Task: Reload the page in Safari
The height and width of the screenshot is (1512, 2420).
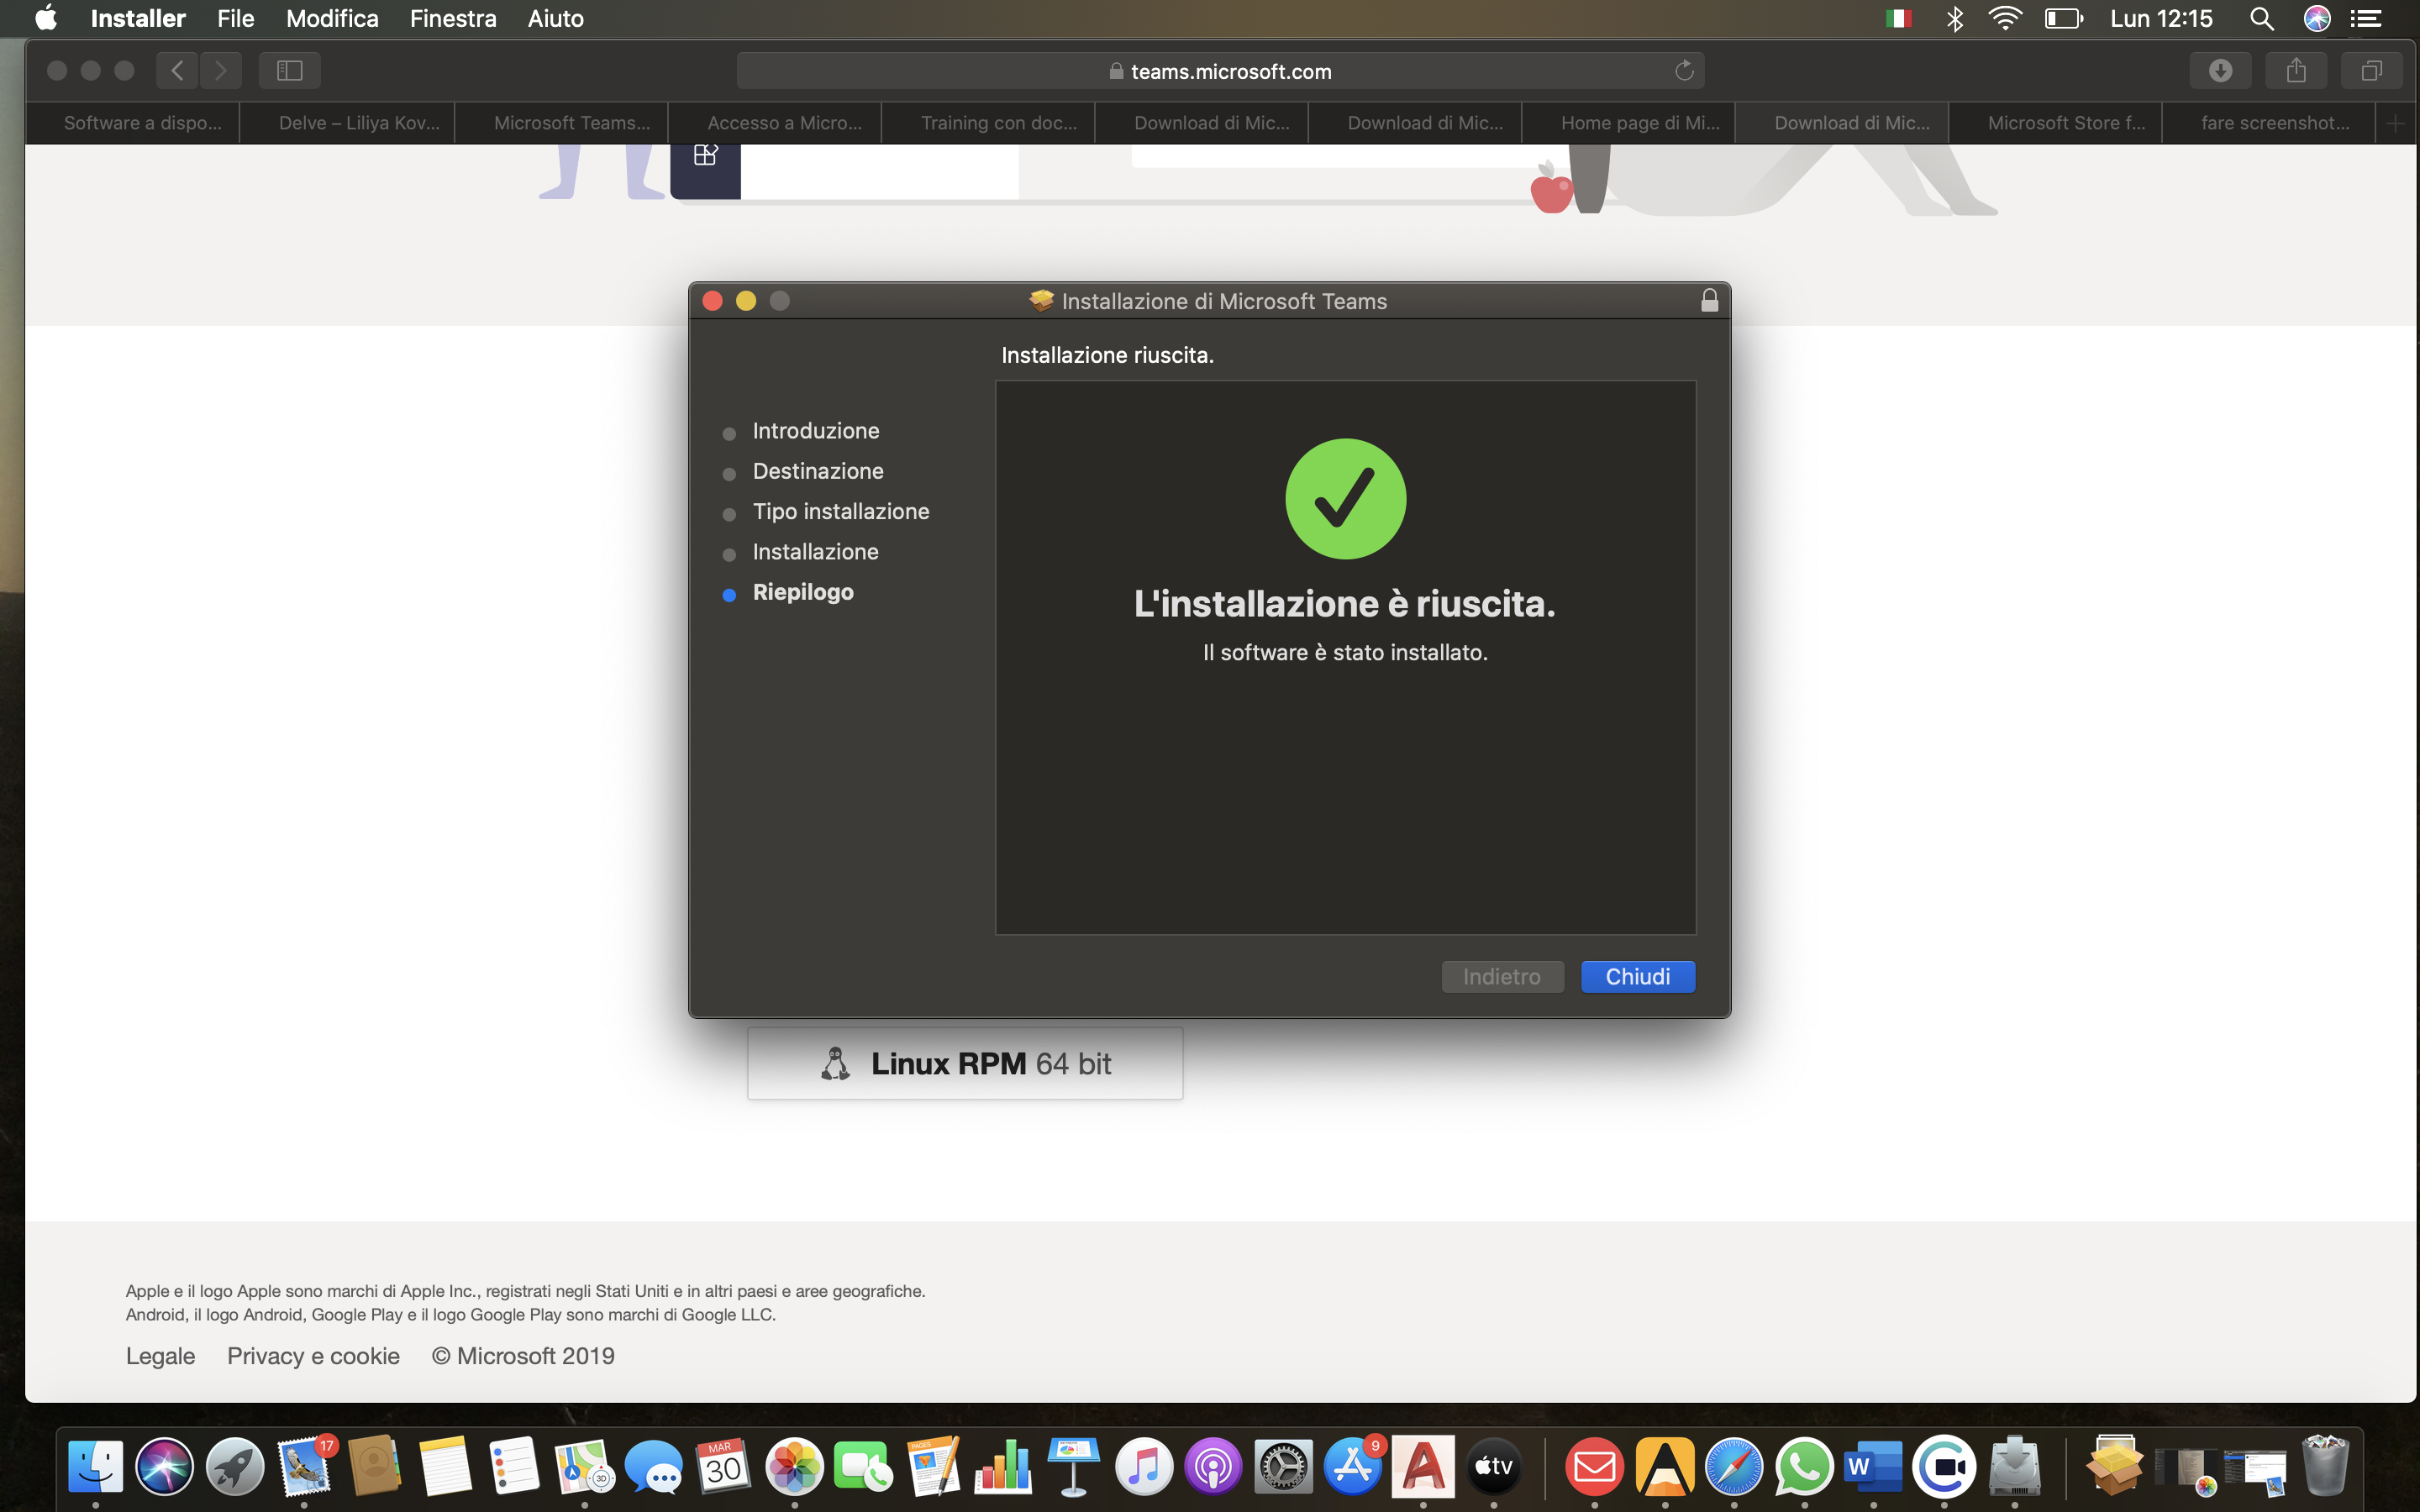Action: pos(1684,71)
